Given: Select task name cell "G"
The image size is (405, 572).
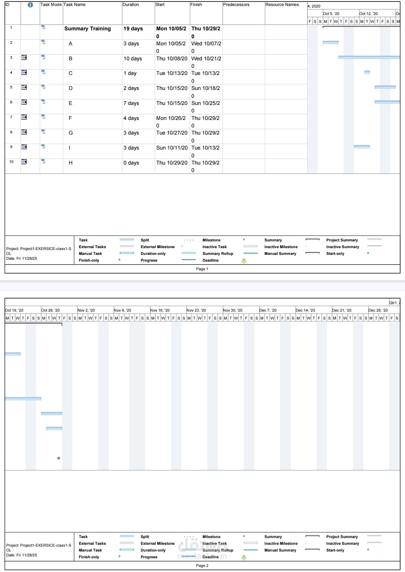Looking at the screenshot, I should [92, 136].
